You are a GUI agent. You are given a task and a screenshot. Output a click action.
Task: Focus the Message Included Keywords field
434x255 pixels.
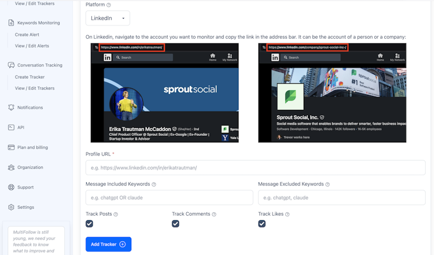[170, 198]
